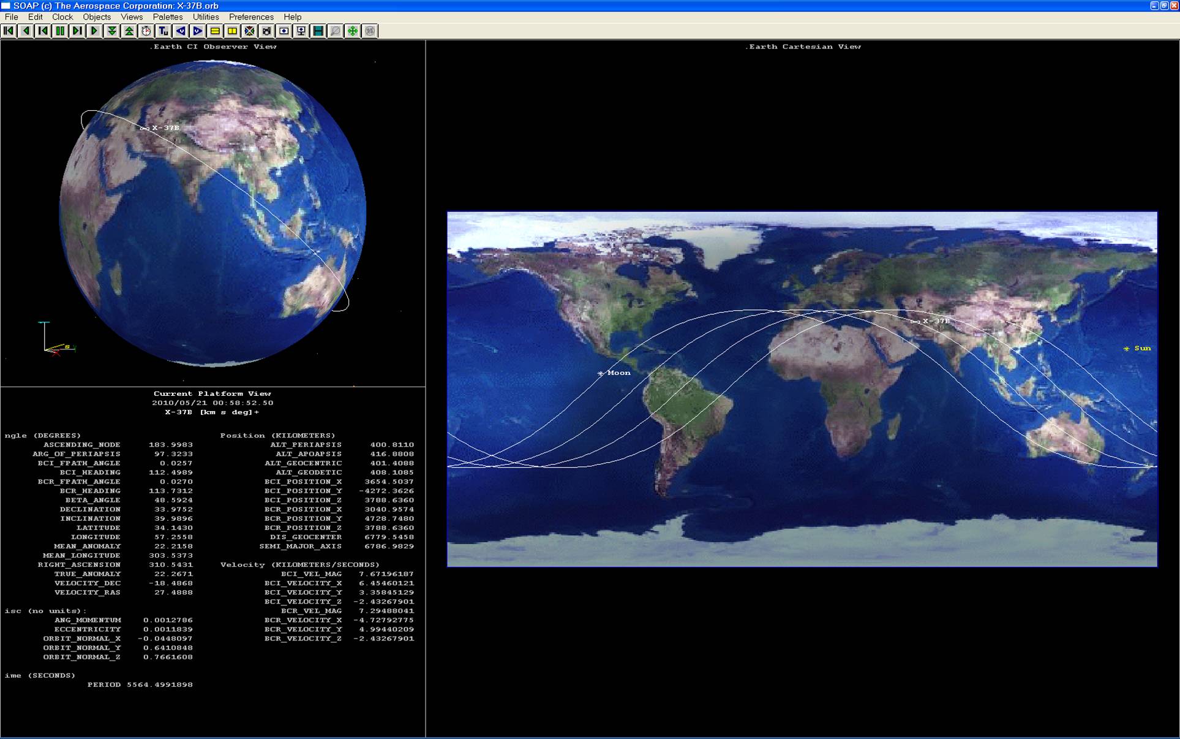This screenshot has width=1180, height=739.
Task: Click the X-37B [km s deg]+ line
Action: pos(212,412)
